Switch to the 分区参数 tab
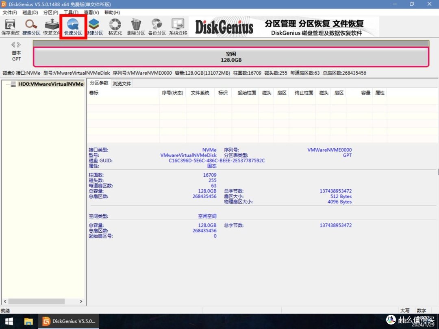The width and height of the screenshot is (439, 329). tap(99, 83)
